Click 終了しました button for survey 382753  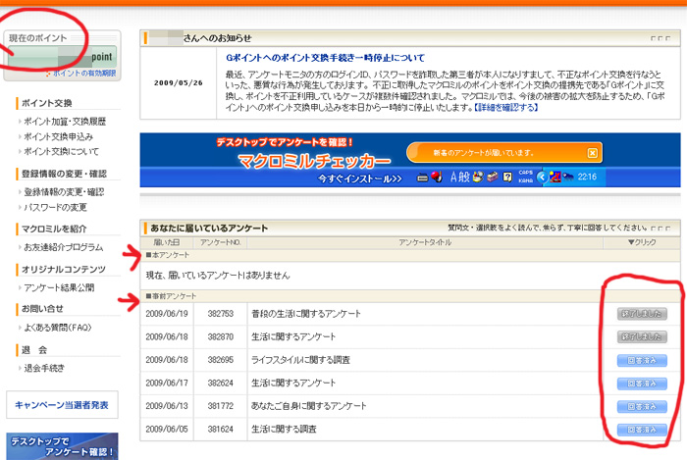(x=642, y=314)
